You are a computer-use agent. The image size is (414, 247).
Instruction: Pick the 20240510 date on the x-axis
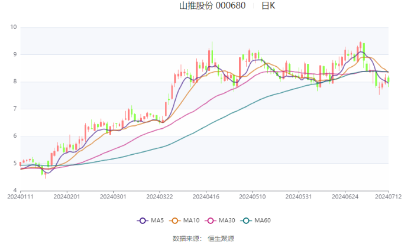252,196
